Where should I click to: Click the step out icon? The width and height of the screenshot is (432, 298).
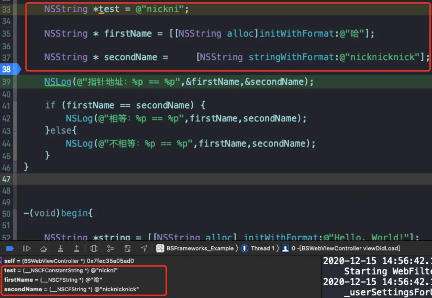click(77, 248)
